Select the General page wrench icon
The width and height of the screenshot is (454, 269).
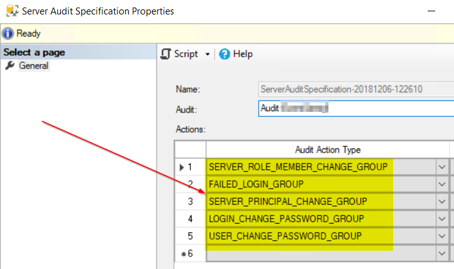pos(10,66)
